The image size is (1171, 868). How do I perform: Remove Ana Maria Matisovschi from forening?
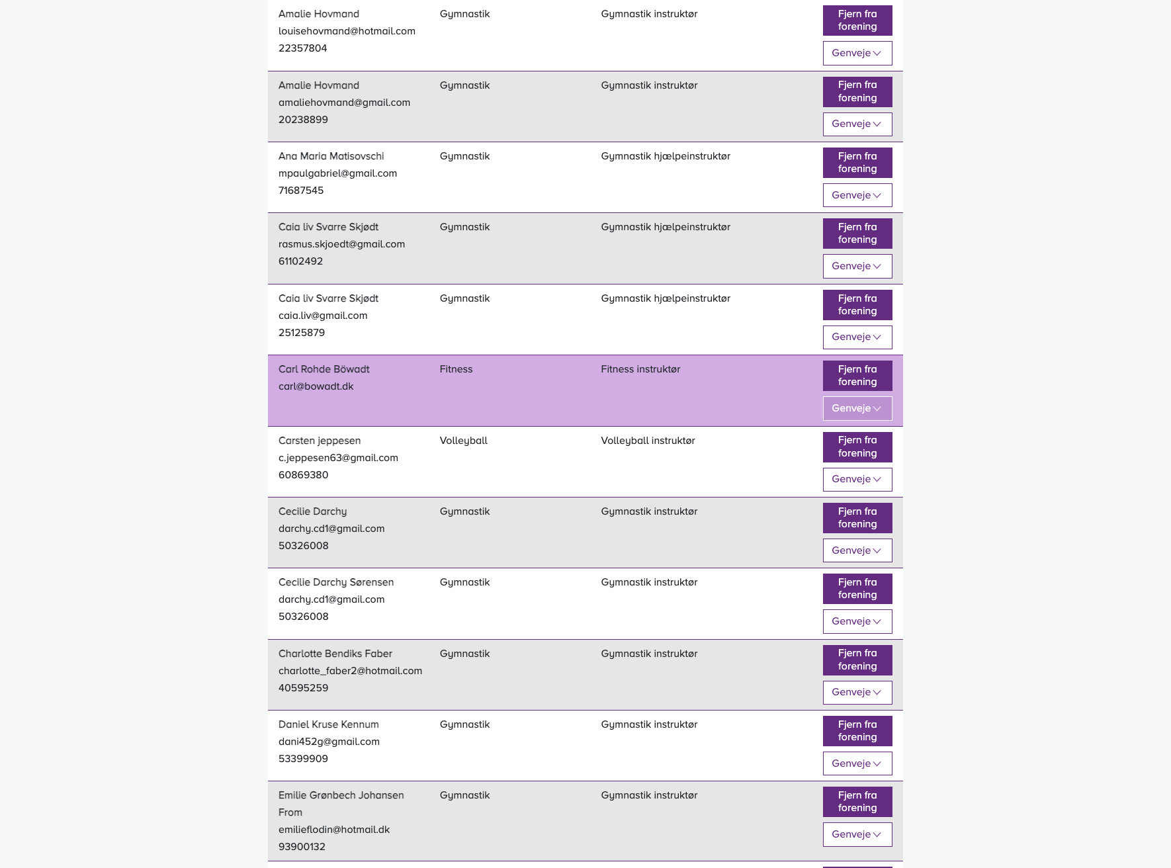click(857, 162)
